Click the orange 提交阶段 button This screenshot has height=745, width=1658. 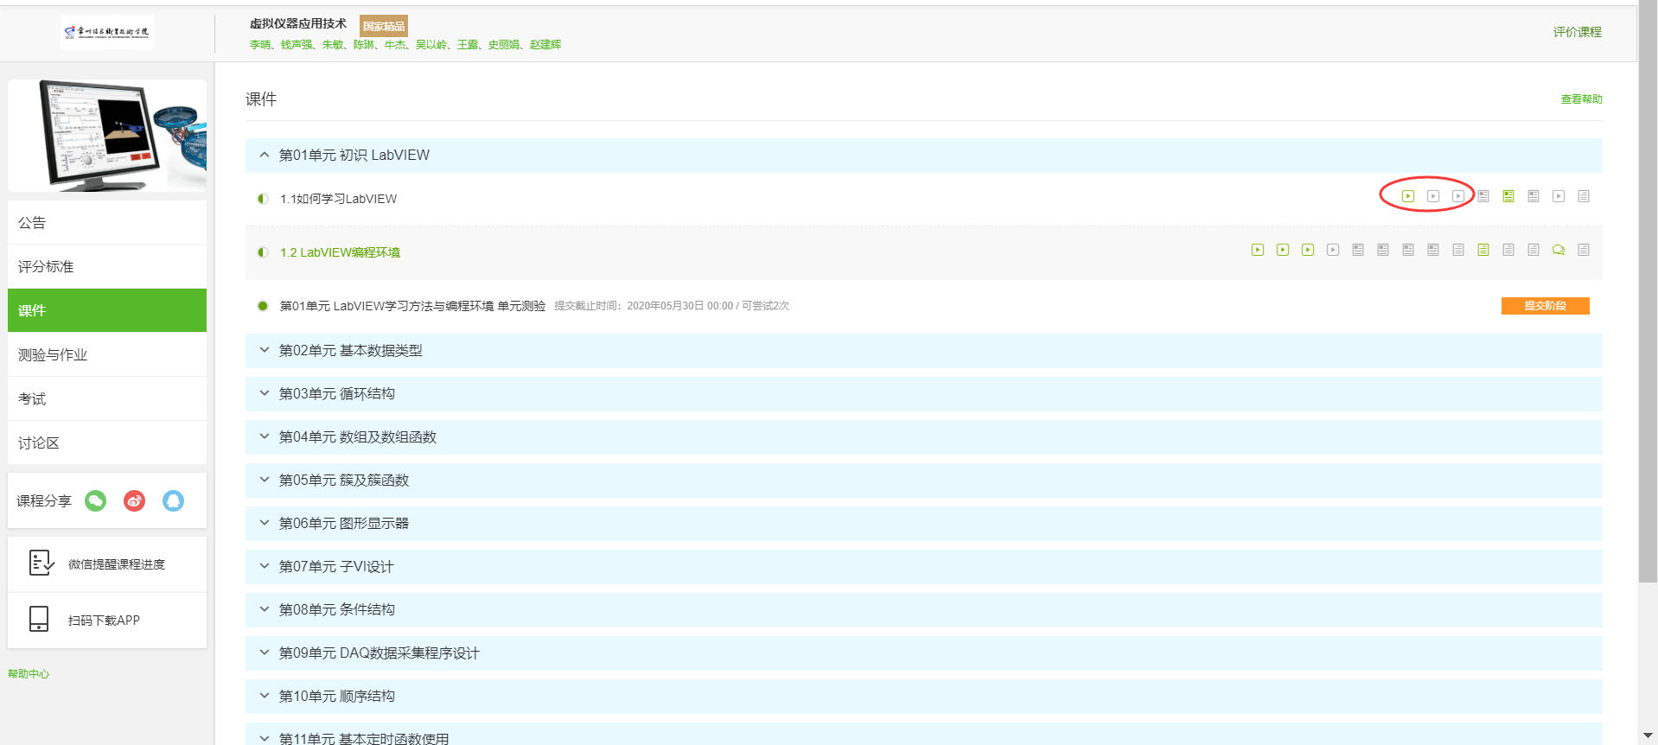(x=1545, y=306)
